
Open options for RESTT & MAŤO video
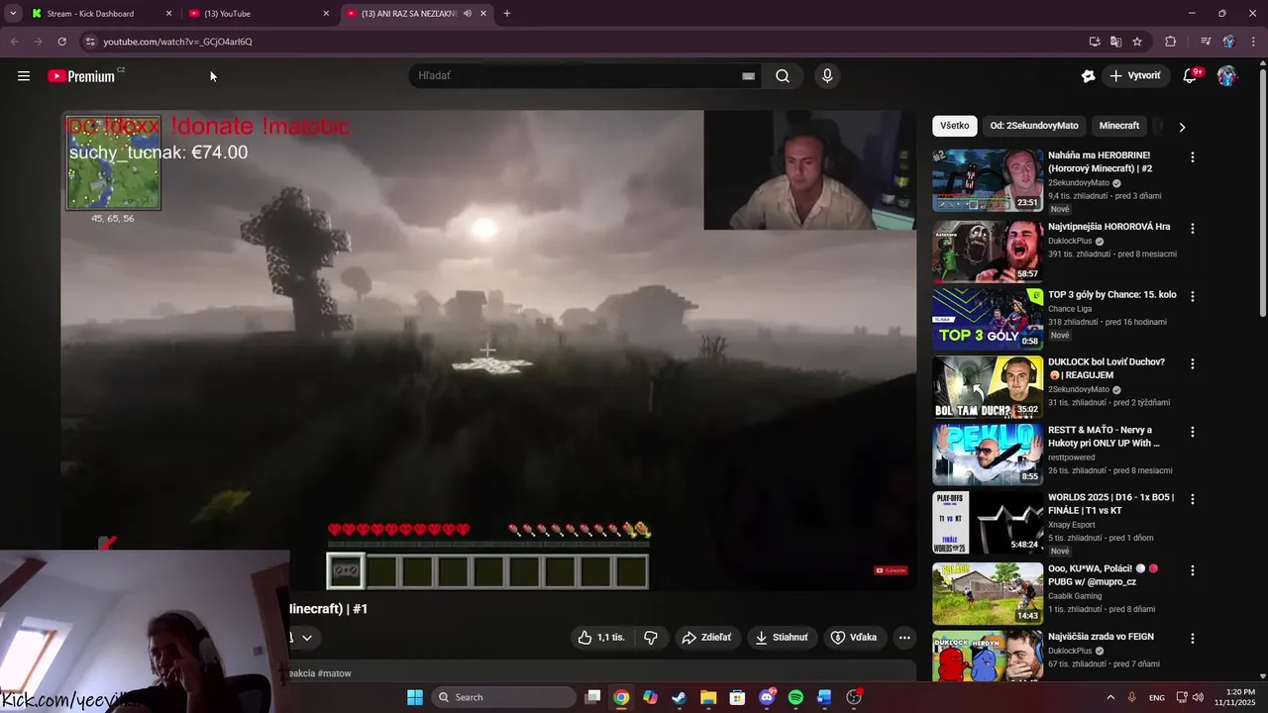point(1193,433)
